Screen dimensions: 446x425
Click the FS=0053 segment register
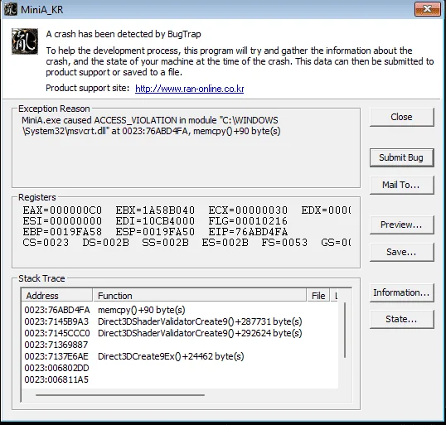click(x=284, y=243)
